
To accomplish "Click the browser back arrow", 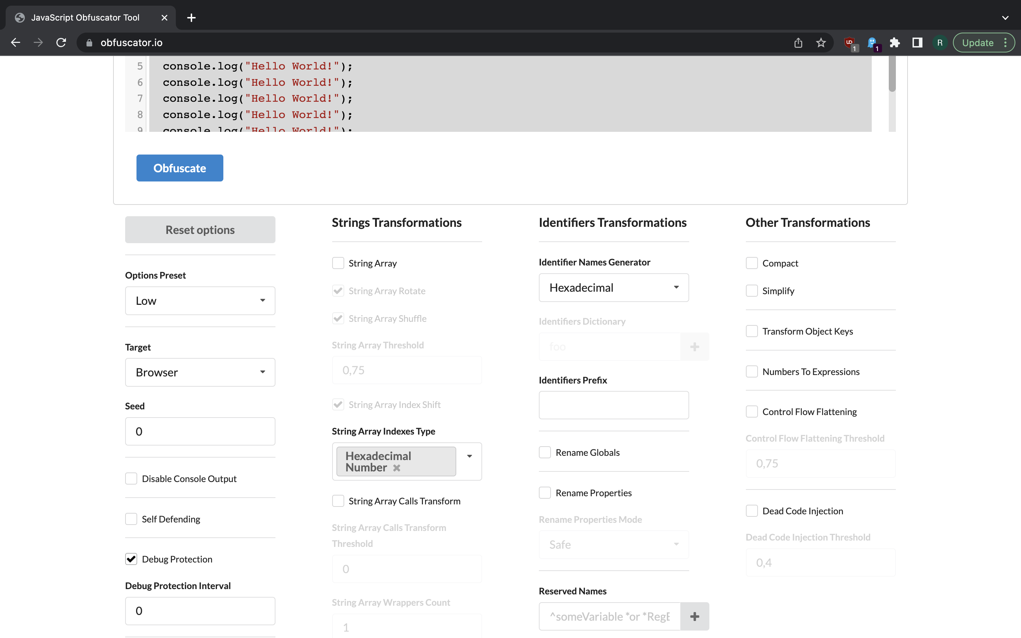I will tap(16, 43).
